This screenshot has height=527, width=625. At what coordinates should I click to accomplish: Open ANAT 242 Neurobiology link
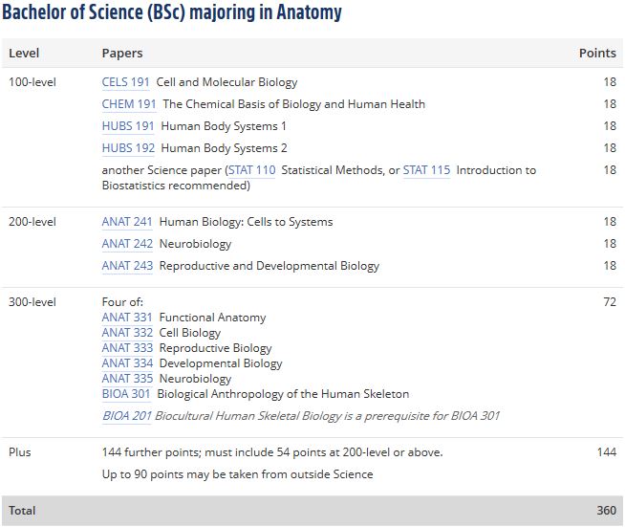127,243
